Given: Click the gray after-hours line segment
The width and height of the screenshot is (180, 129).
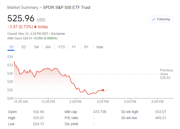Looking at the screenshot, I should tap(106, 90).
